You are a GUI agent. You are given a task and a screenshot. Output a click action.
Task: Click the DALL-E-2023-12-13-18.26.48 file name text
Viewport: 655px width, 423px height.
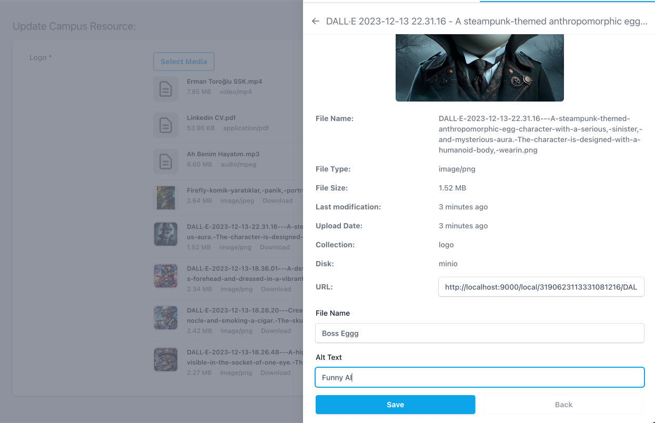click(x=245, y=357)
